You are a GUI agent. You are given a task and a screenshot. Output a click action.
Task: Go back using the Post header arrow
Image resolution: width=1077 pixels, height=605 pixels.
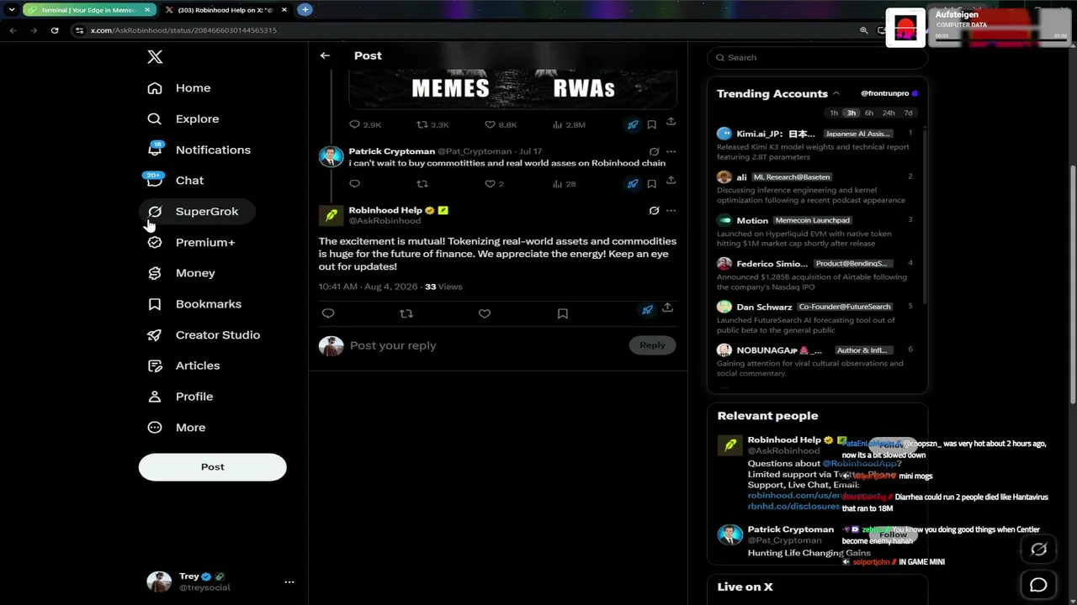(325, 55)
